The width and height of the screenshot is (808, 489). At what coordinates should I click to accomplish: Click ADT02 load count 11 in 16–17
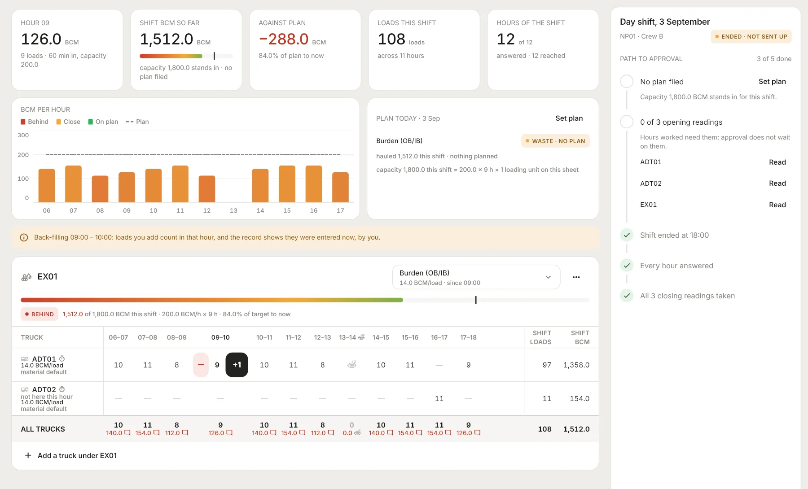439,398
